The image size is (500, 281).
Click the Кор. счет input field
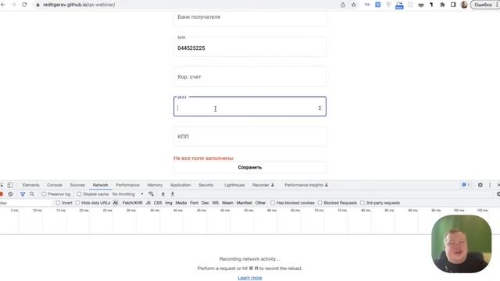pos(250,76)
